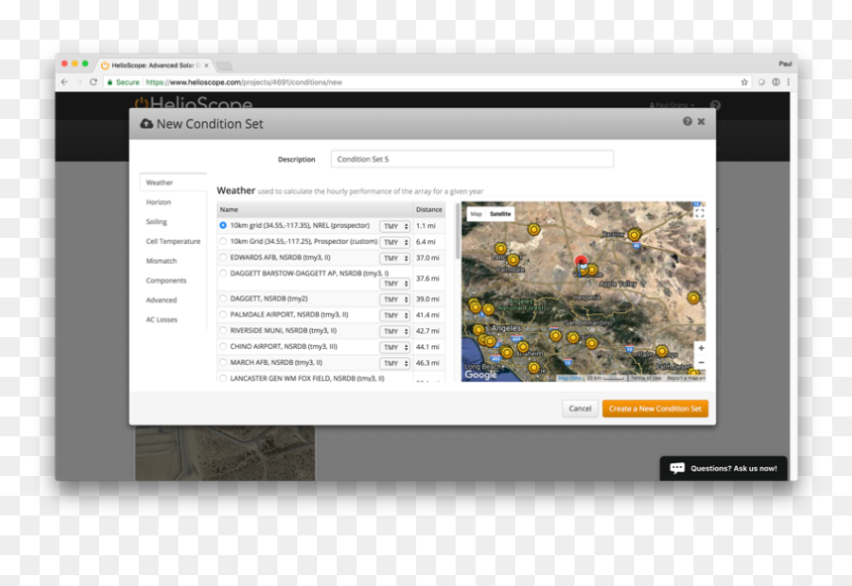Close the HelioScope browser tab

point(206,65)
